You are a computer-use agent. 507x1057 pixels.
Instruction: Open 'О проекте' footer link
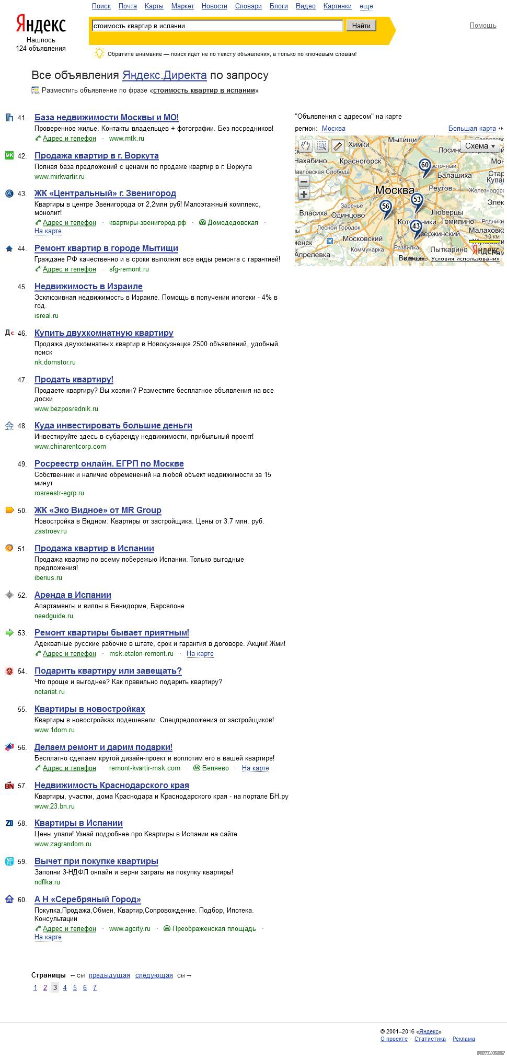click(394, 1039)
